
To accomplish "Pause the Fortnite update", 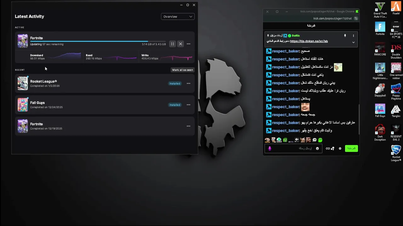I will [172, 44].
